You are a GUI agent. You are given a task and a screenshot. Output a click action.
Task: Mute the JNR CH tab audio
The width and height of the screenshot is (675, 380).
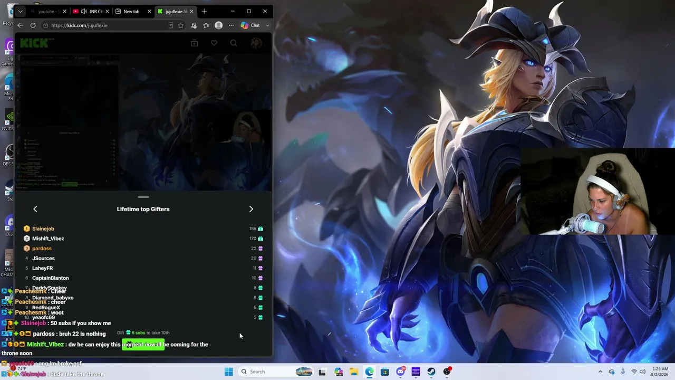click(x=84, y=11)
